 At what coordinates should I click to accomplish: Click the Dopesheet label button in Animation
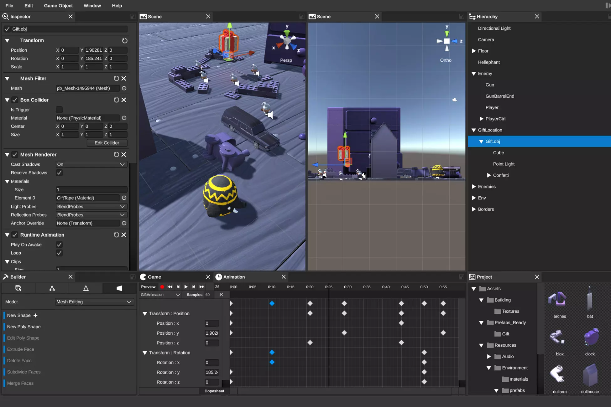click(214, 391)
